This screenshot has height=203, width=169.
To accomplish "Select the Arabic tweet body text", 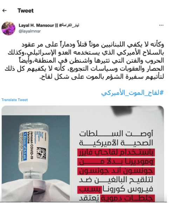I will [x=84, y=61].
